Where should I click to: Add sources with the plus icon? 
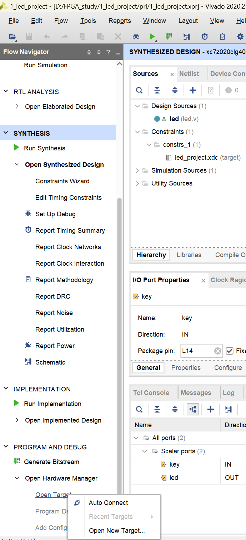point(193,90)
